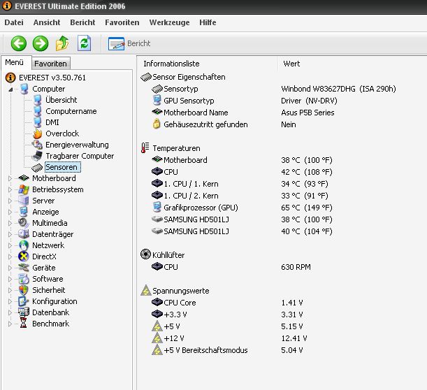427x390 pixels.
Task: Expand the Software tree node
Action: click(x=10, y=279)
